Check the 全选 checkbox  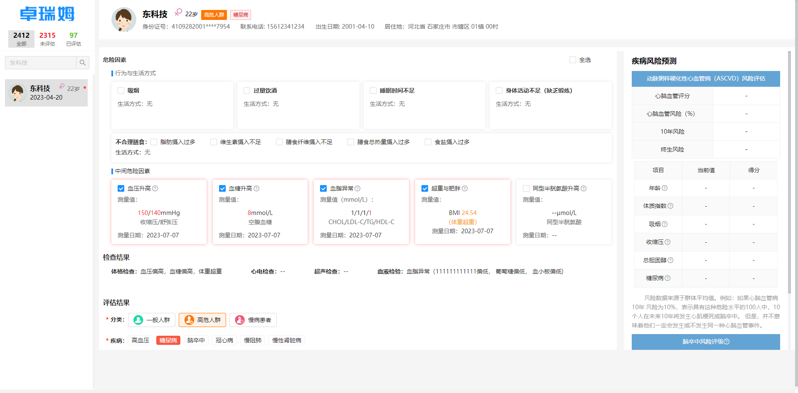click(x=572, y=60)
